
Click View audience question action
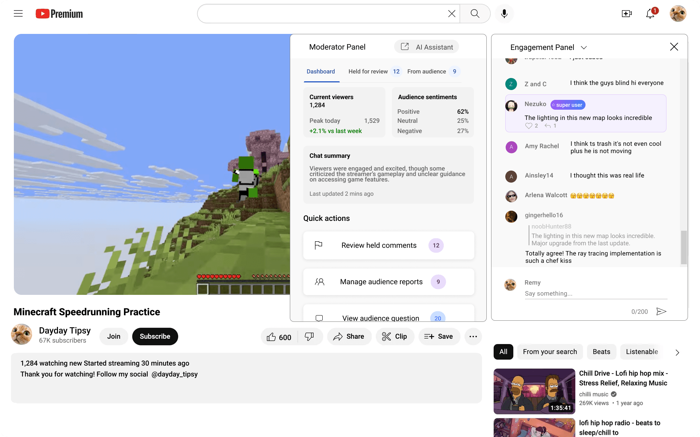(389, 314)
